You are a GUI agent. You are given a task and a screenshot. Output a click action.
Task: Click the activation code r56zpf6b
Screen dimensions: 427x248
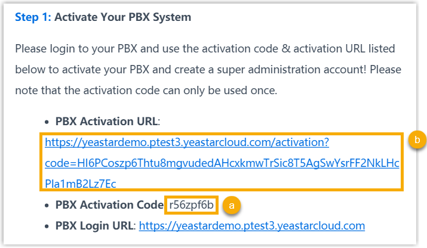coord(191,204)
